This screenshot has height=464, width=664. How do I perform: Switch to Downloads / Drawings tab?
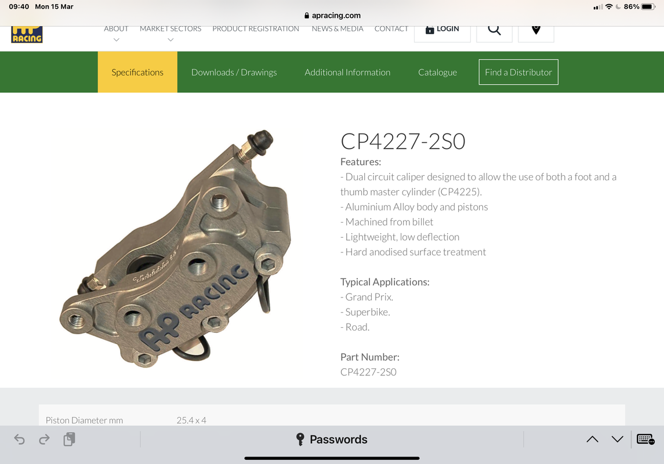point(234,72)
